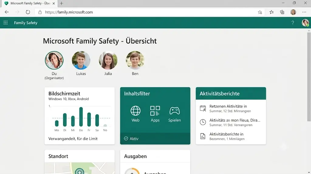Click the Ausgaben spending ring icon
The height and width of the screenshot is (174, 311).
(x=132, y=171)
